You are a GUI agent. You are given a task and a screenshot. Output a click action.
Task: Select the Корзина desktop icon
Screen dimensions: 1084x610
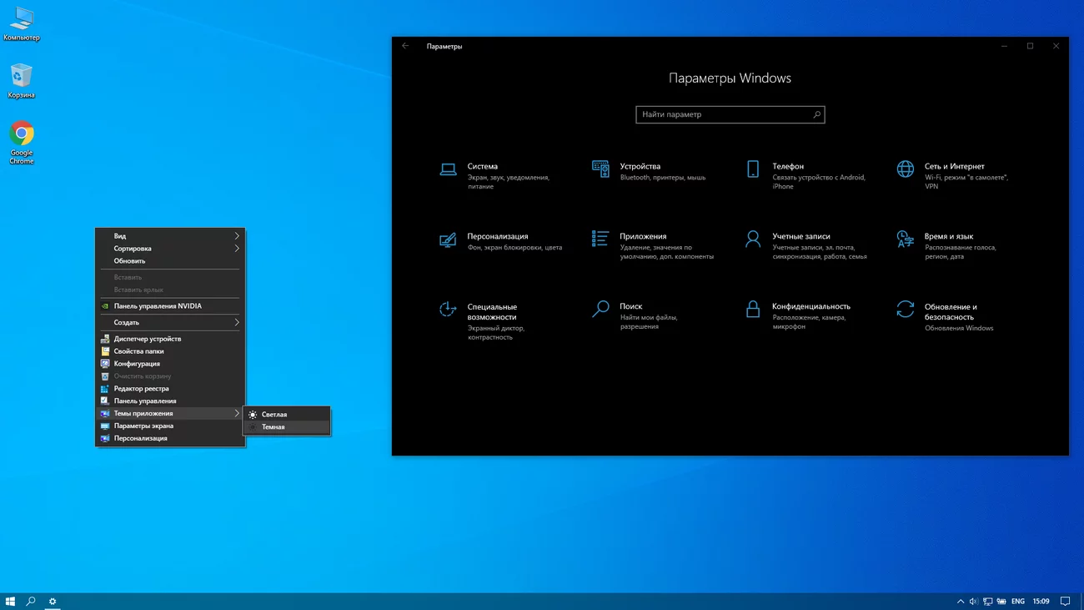tap(22, 82)
